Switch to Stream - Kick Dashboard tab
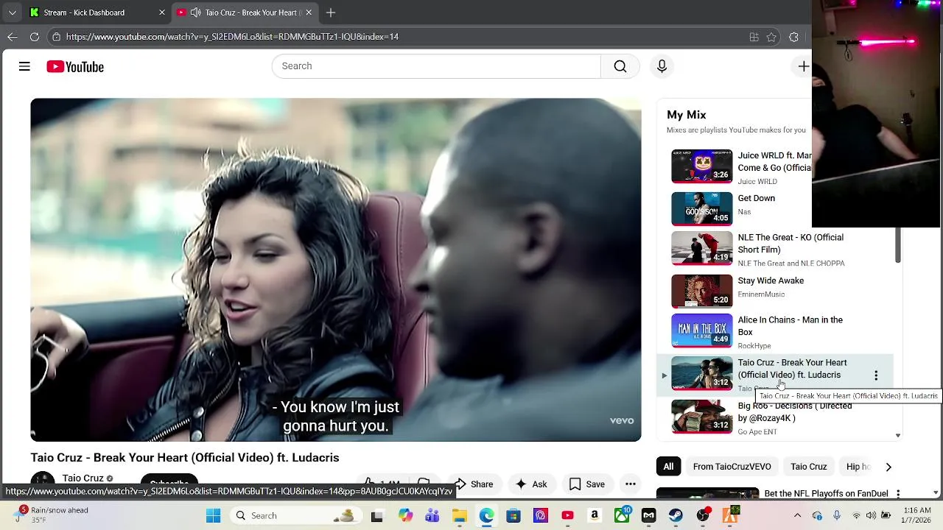 (96, 13)
